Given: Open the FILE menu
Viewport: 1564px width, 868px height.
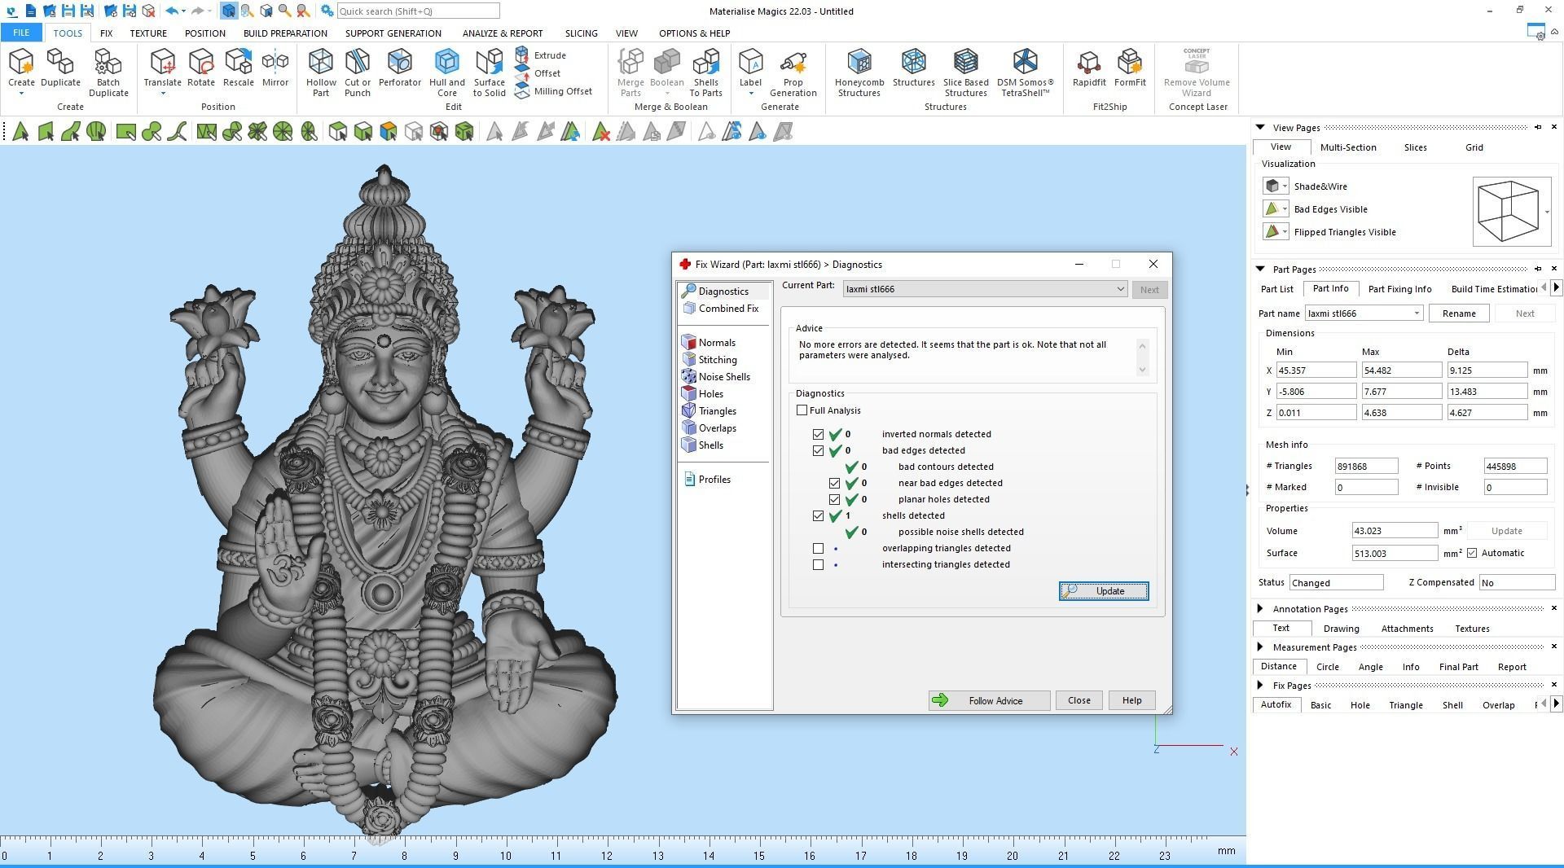Looking at the screenshot, I should point(21,33).
